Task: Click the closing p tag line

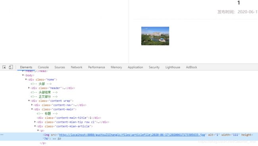Action: point(43,143)
